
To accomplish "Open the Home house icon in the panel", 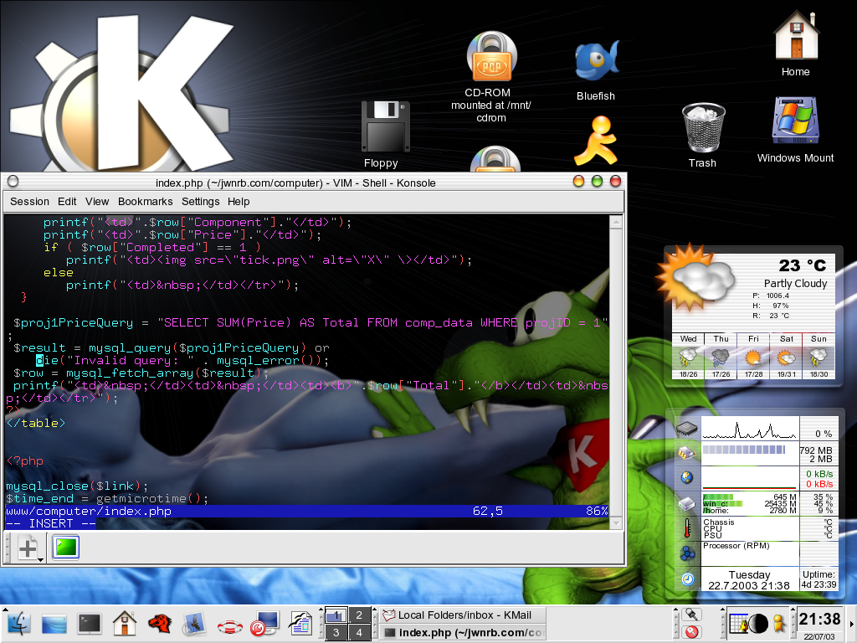I will [125, 623].
